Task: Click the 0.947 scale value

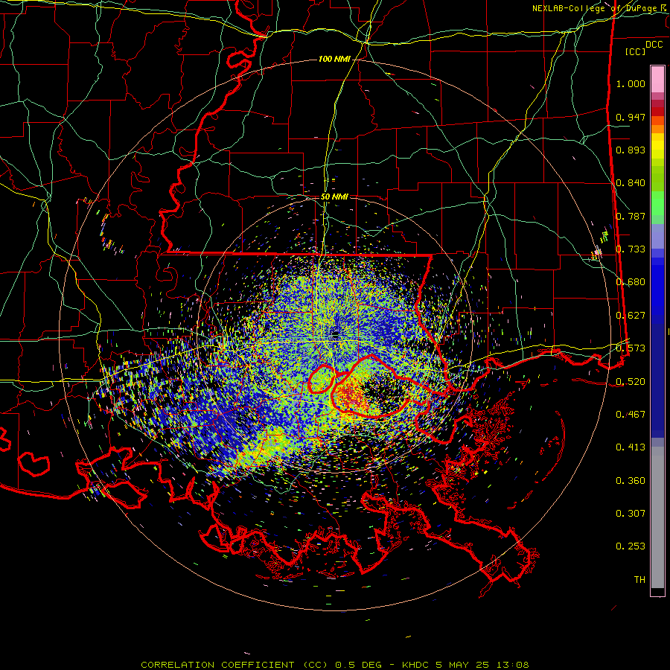Action: pos(631,117)
